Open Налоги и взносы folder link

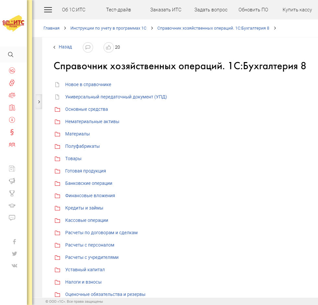[83, 282]
